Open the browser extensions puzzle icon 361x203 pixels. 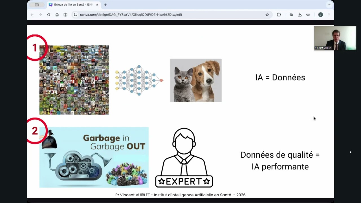click(x=279, y=15)
